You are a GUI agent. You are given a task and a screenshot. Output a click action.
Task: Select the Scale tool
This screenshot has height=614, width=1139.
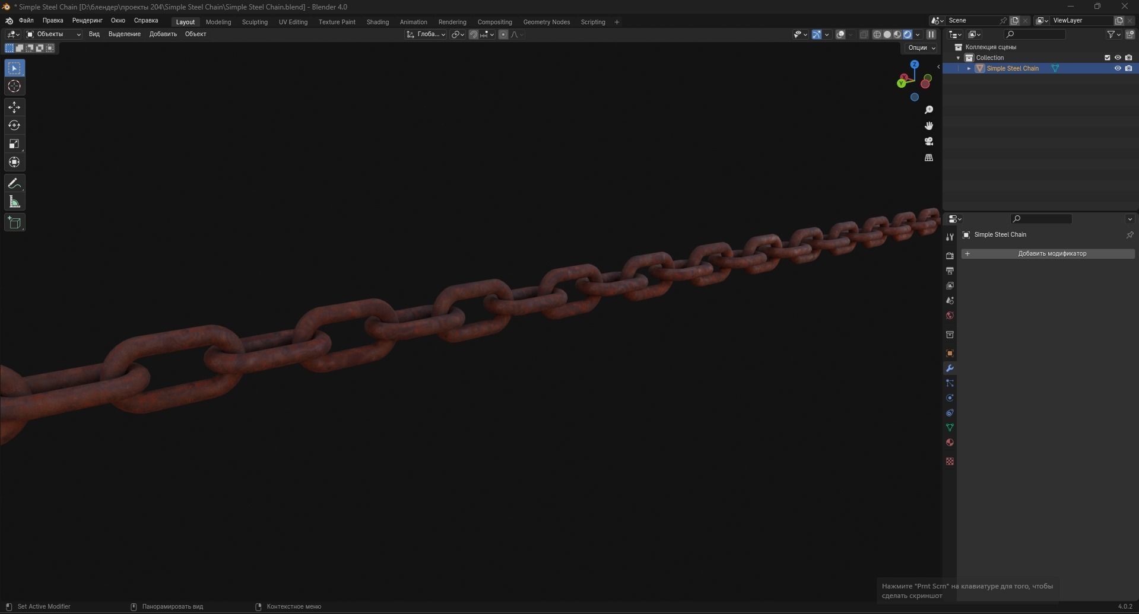(x=14, y=144)
